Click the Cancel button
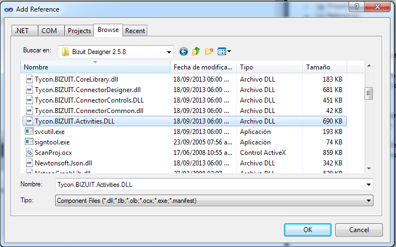The height and width of the screenshot is (247, 396). [359, 230]
